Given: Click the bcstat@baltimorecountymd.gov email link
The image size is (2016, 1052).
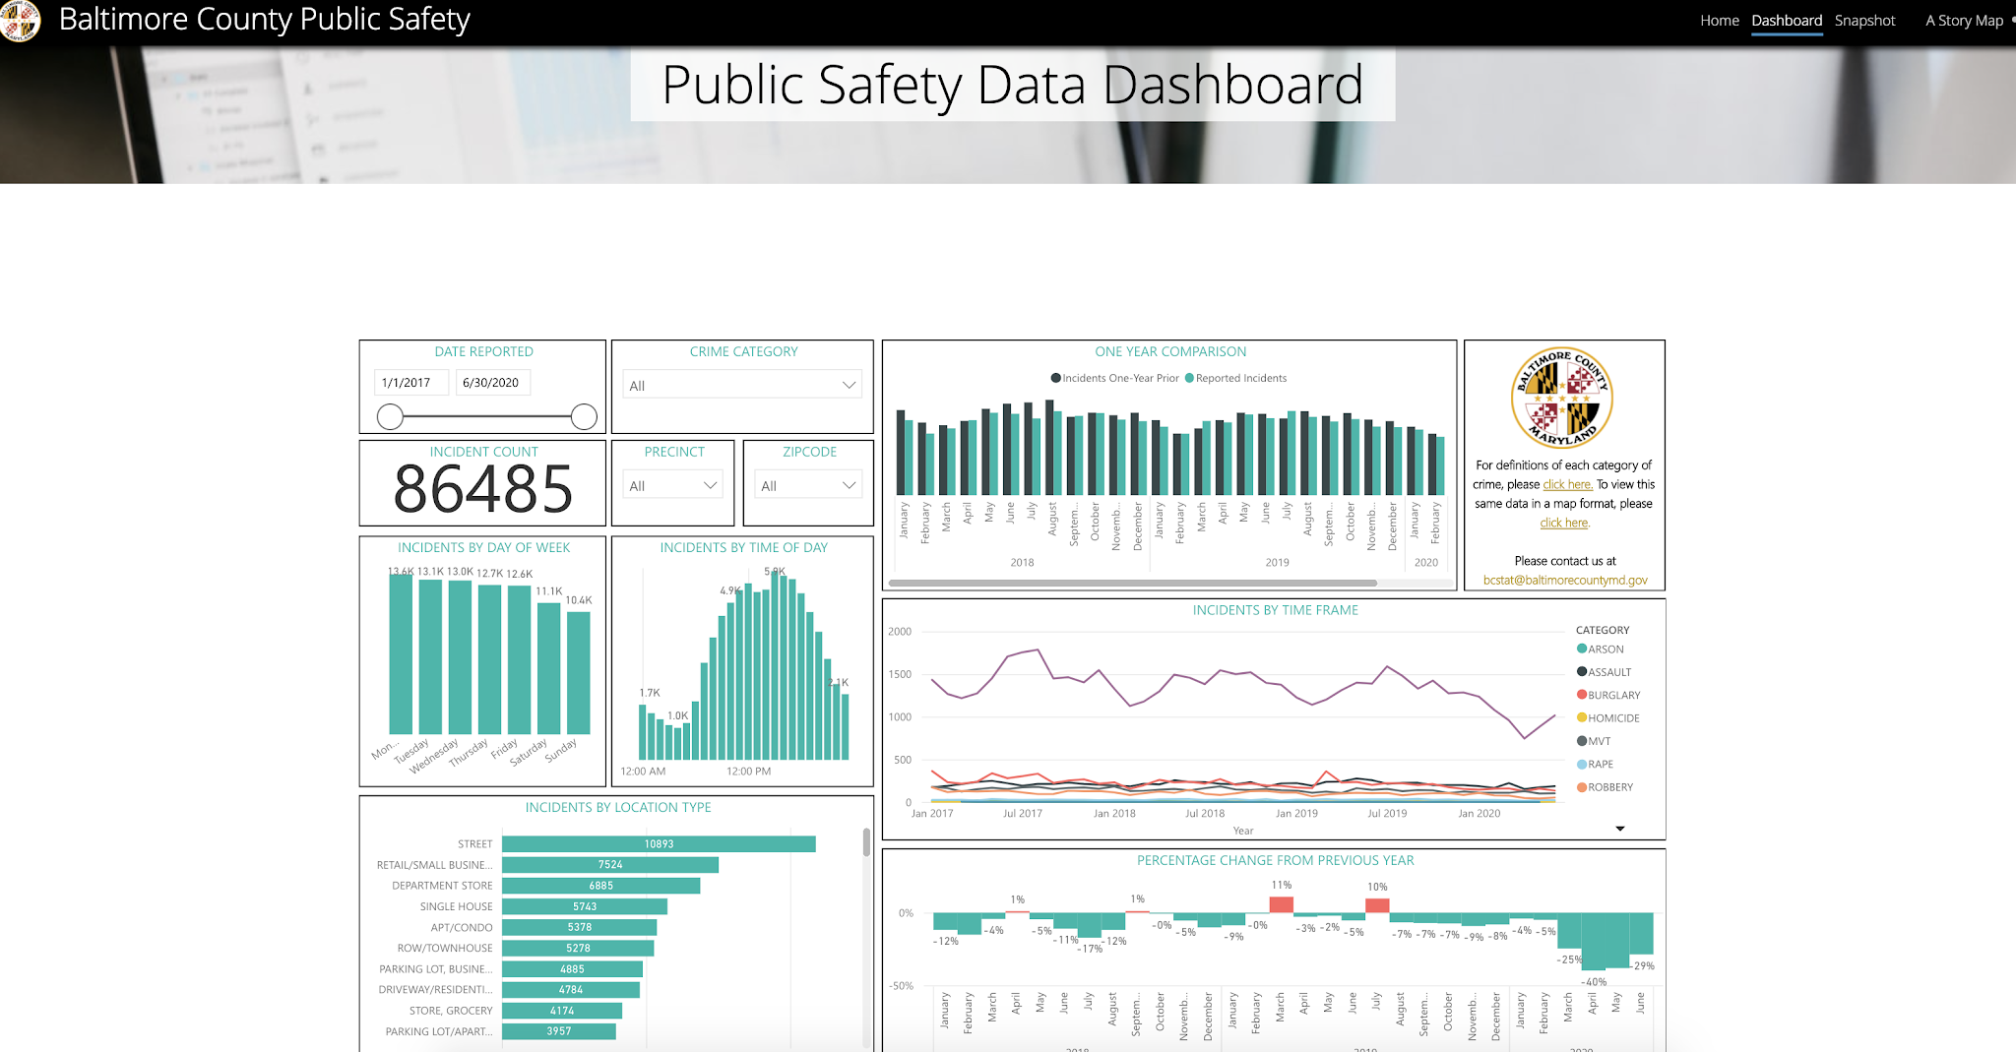Looking at the screenshot, I should 1563,580.
